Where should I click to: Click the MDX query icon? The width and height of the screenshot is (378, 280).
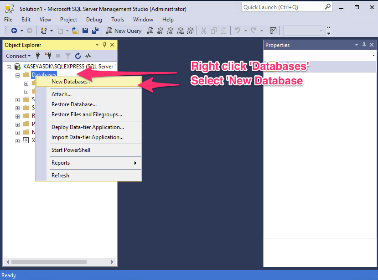[160, 31]
